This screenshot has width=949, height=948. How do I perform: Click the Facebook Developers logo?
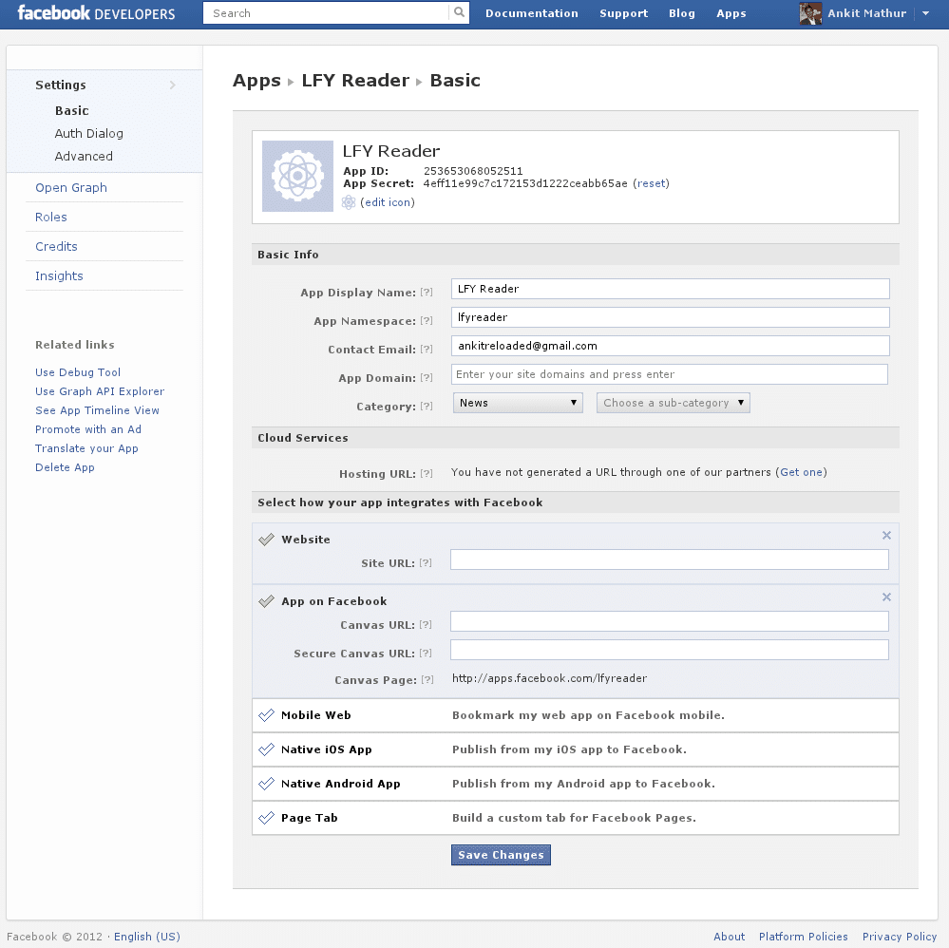[96, 13]
